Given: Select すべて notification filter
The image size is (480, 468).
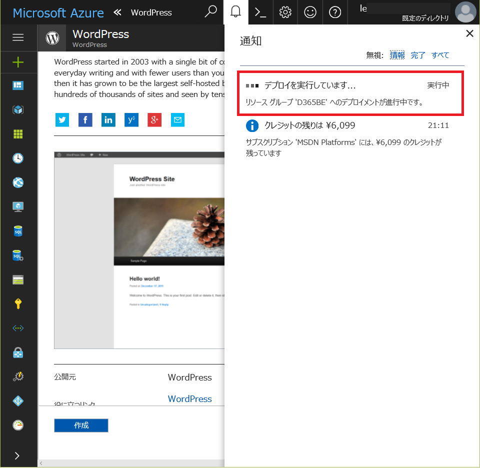Looking at the screenshot, I should point(440,55).
